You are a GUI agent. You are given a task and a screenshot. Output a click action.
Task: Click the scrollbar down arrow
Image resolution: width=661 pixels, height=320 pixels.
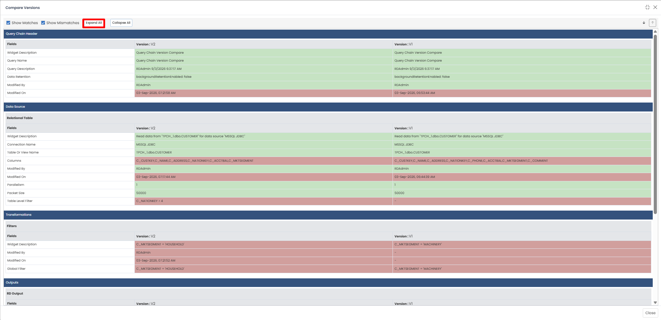655,302
